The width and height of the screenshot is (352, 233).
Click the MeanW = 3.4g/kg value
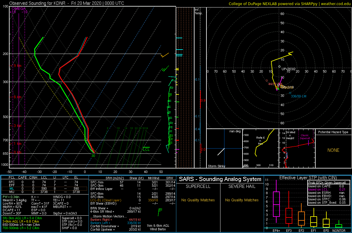point(15,200)
